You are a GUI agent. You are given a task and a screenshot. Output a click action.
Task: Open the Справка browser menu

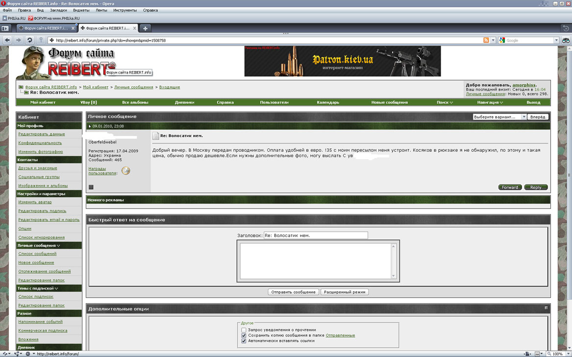(150, 10)
